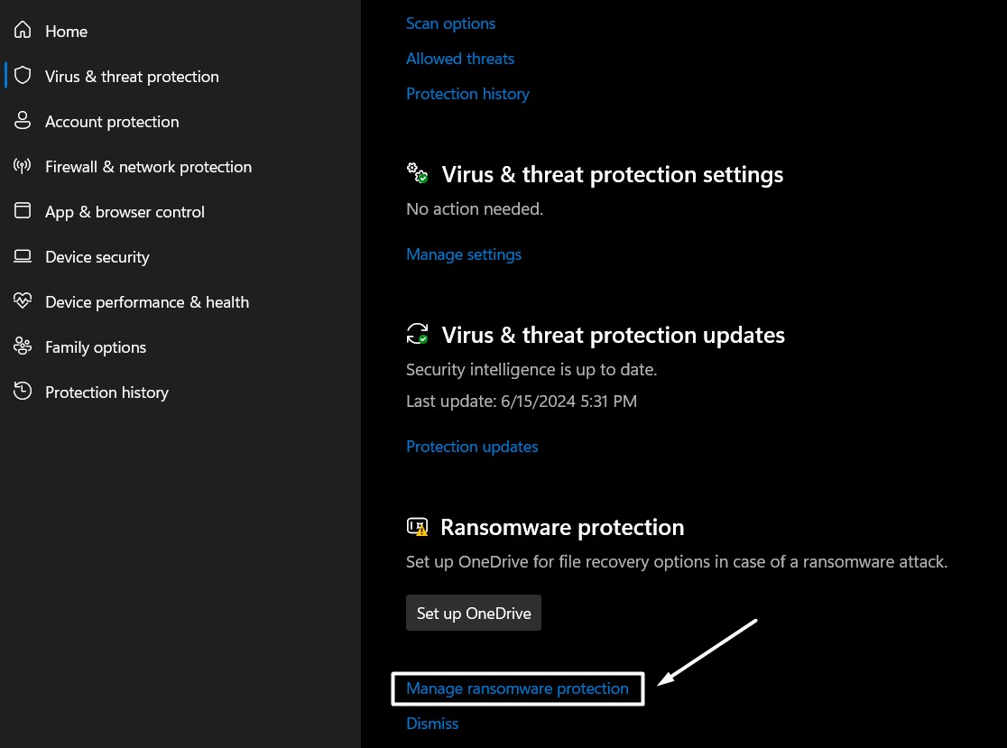
Task: Check for Protection updates
Action: pos(472,446)
